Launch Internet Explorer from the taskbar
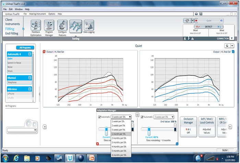240x163 pixels. pyautogui.click(x=16, y=158)
